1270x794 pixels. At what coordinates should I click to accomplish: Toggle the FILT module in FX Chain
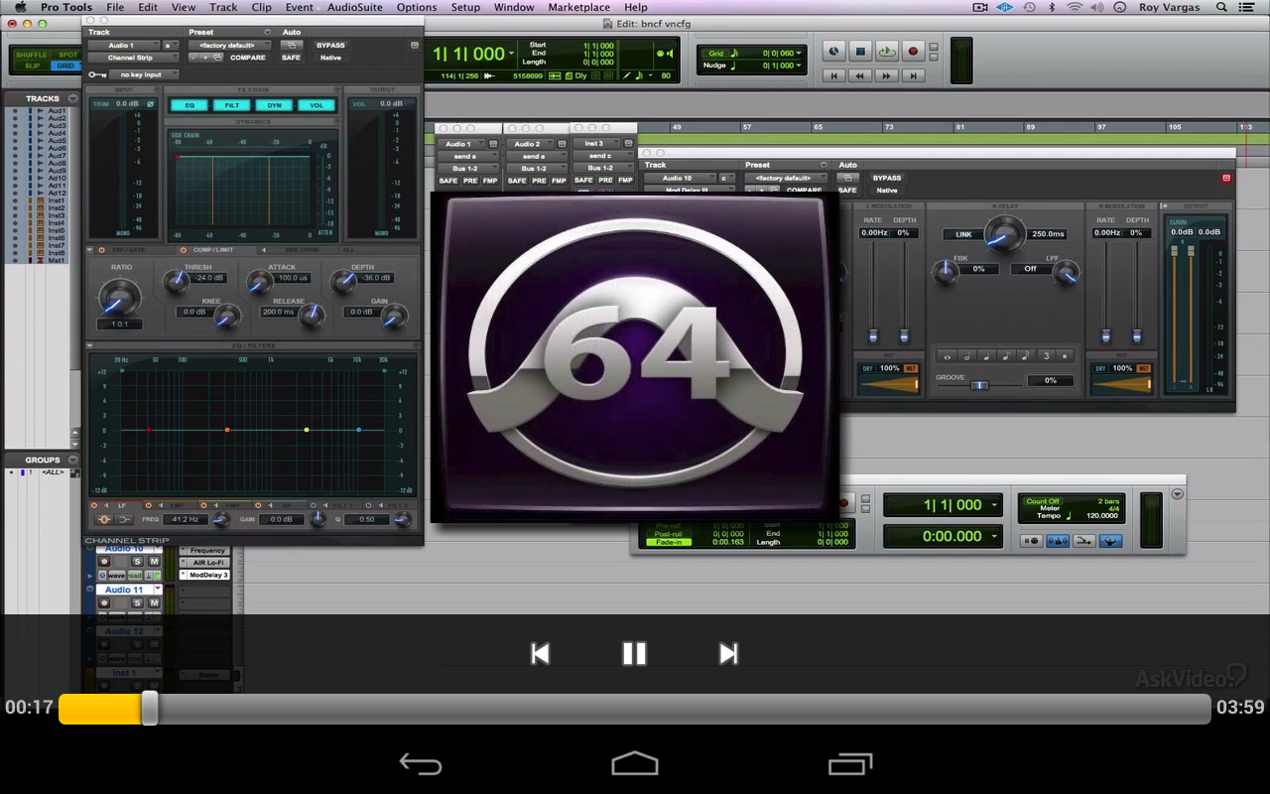click(x=232, y=104)
